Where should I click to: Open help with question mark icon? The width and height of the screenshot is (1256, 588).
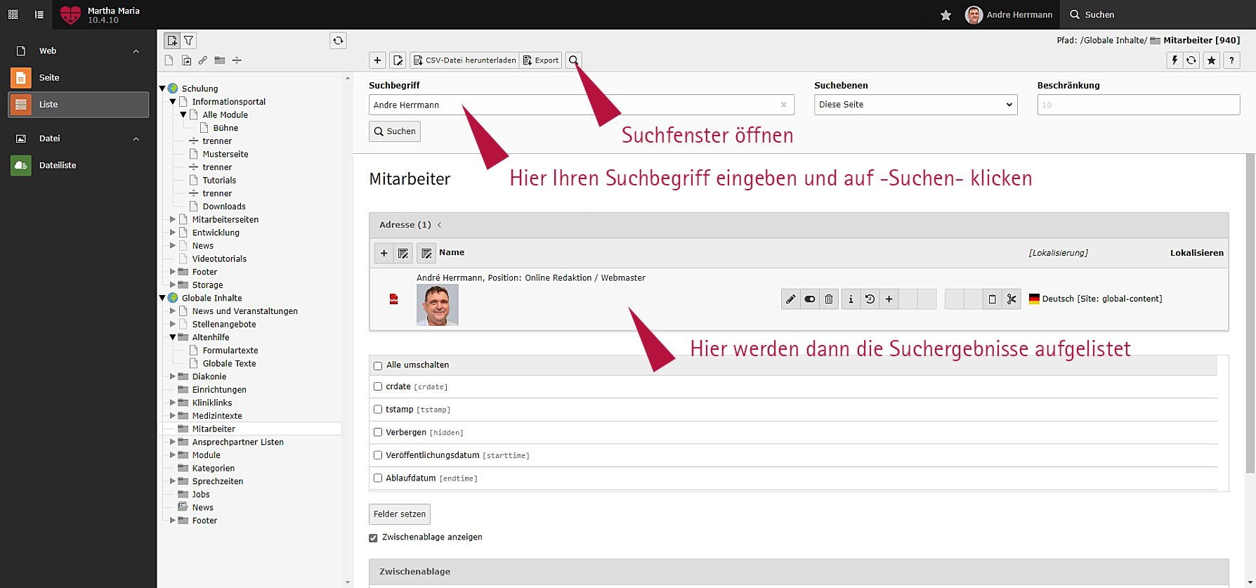pos(1231,60)
